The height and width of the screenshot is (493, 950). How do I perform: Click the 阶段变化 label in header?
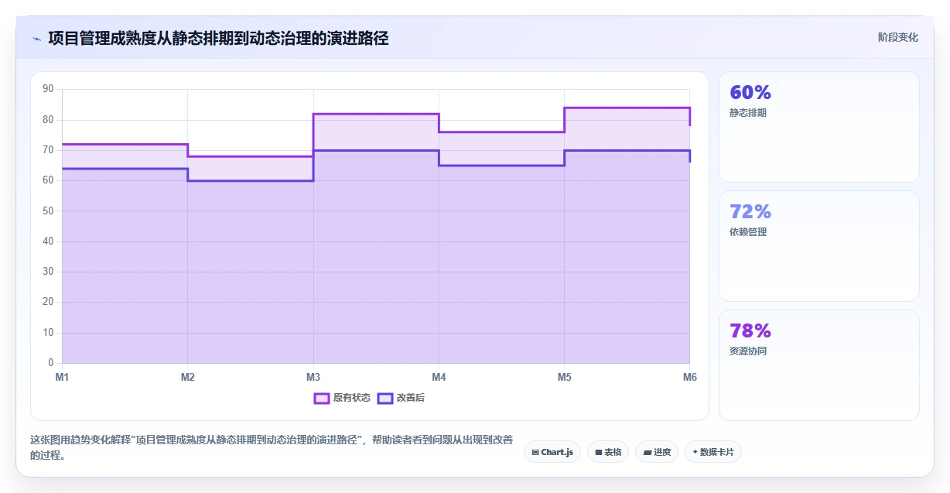click(898, 37)
